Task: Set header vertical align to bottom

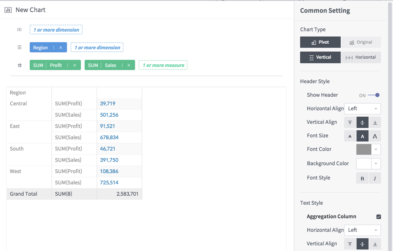Action: [375, 122]
